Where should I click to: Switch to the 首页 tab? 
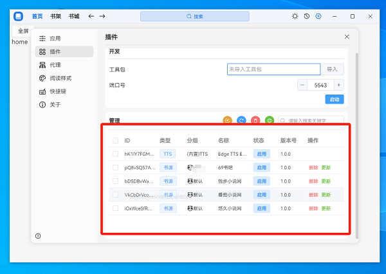pos(37,16)
